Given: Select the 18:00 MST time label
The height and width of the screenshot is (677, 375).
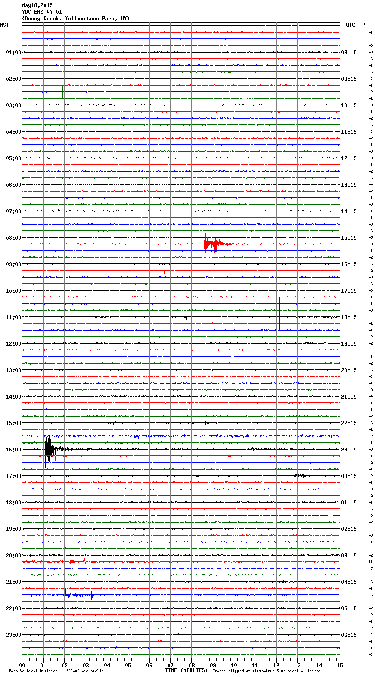Looking at the screenshot, I should [14, 503].
